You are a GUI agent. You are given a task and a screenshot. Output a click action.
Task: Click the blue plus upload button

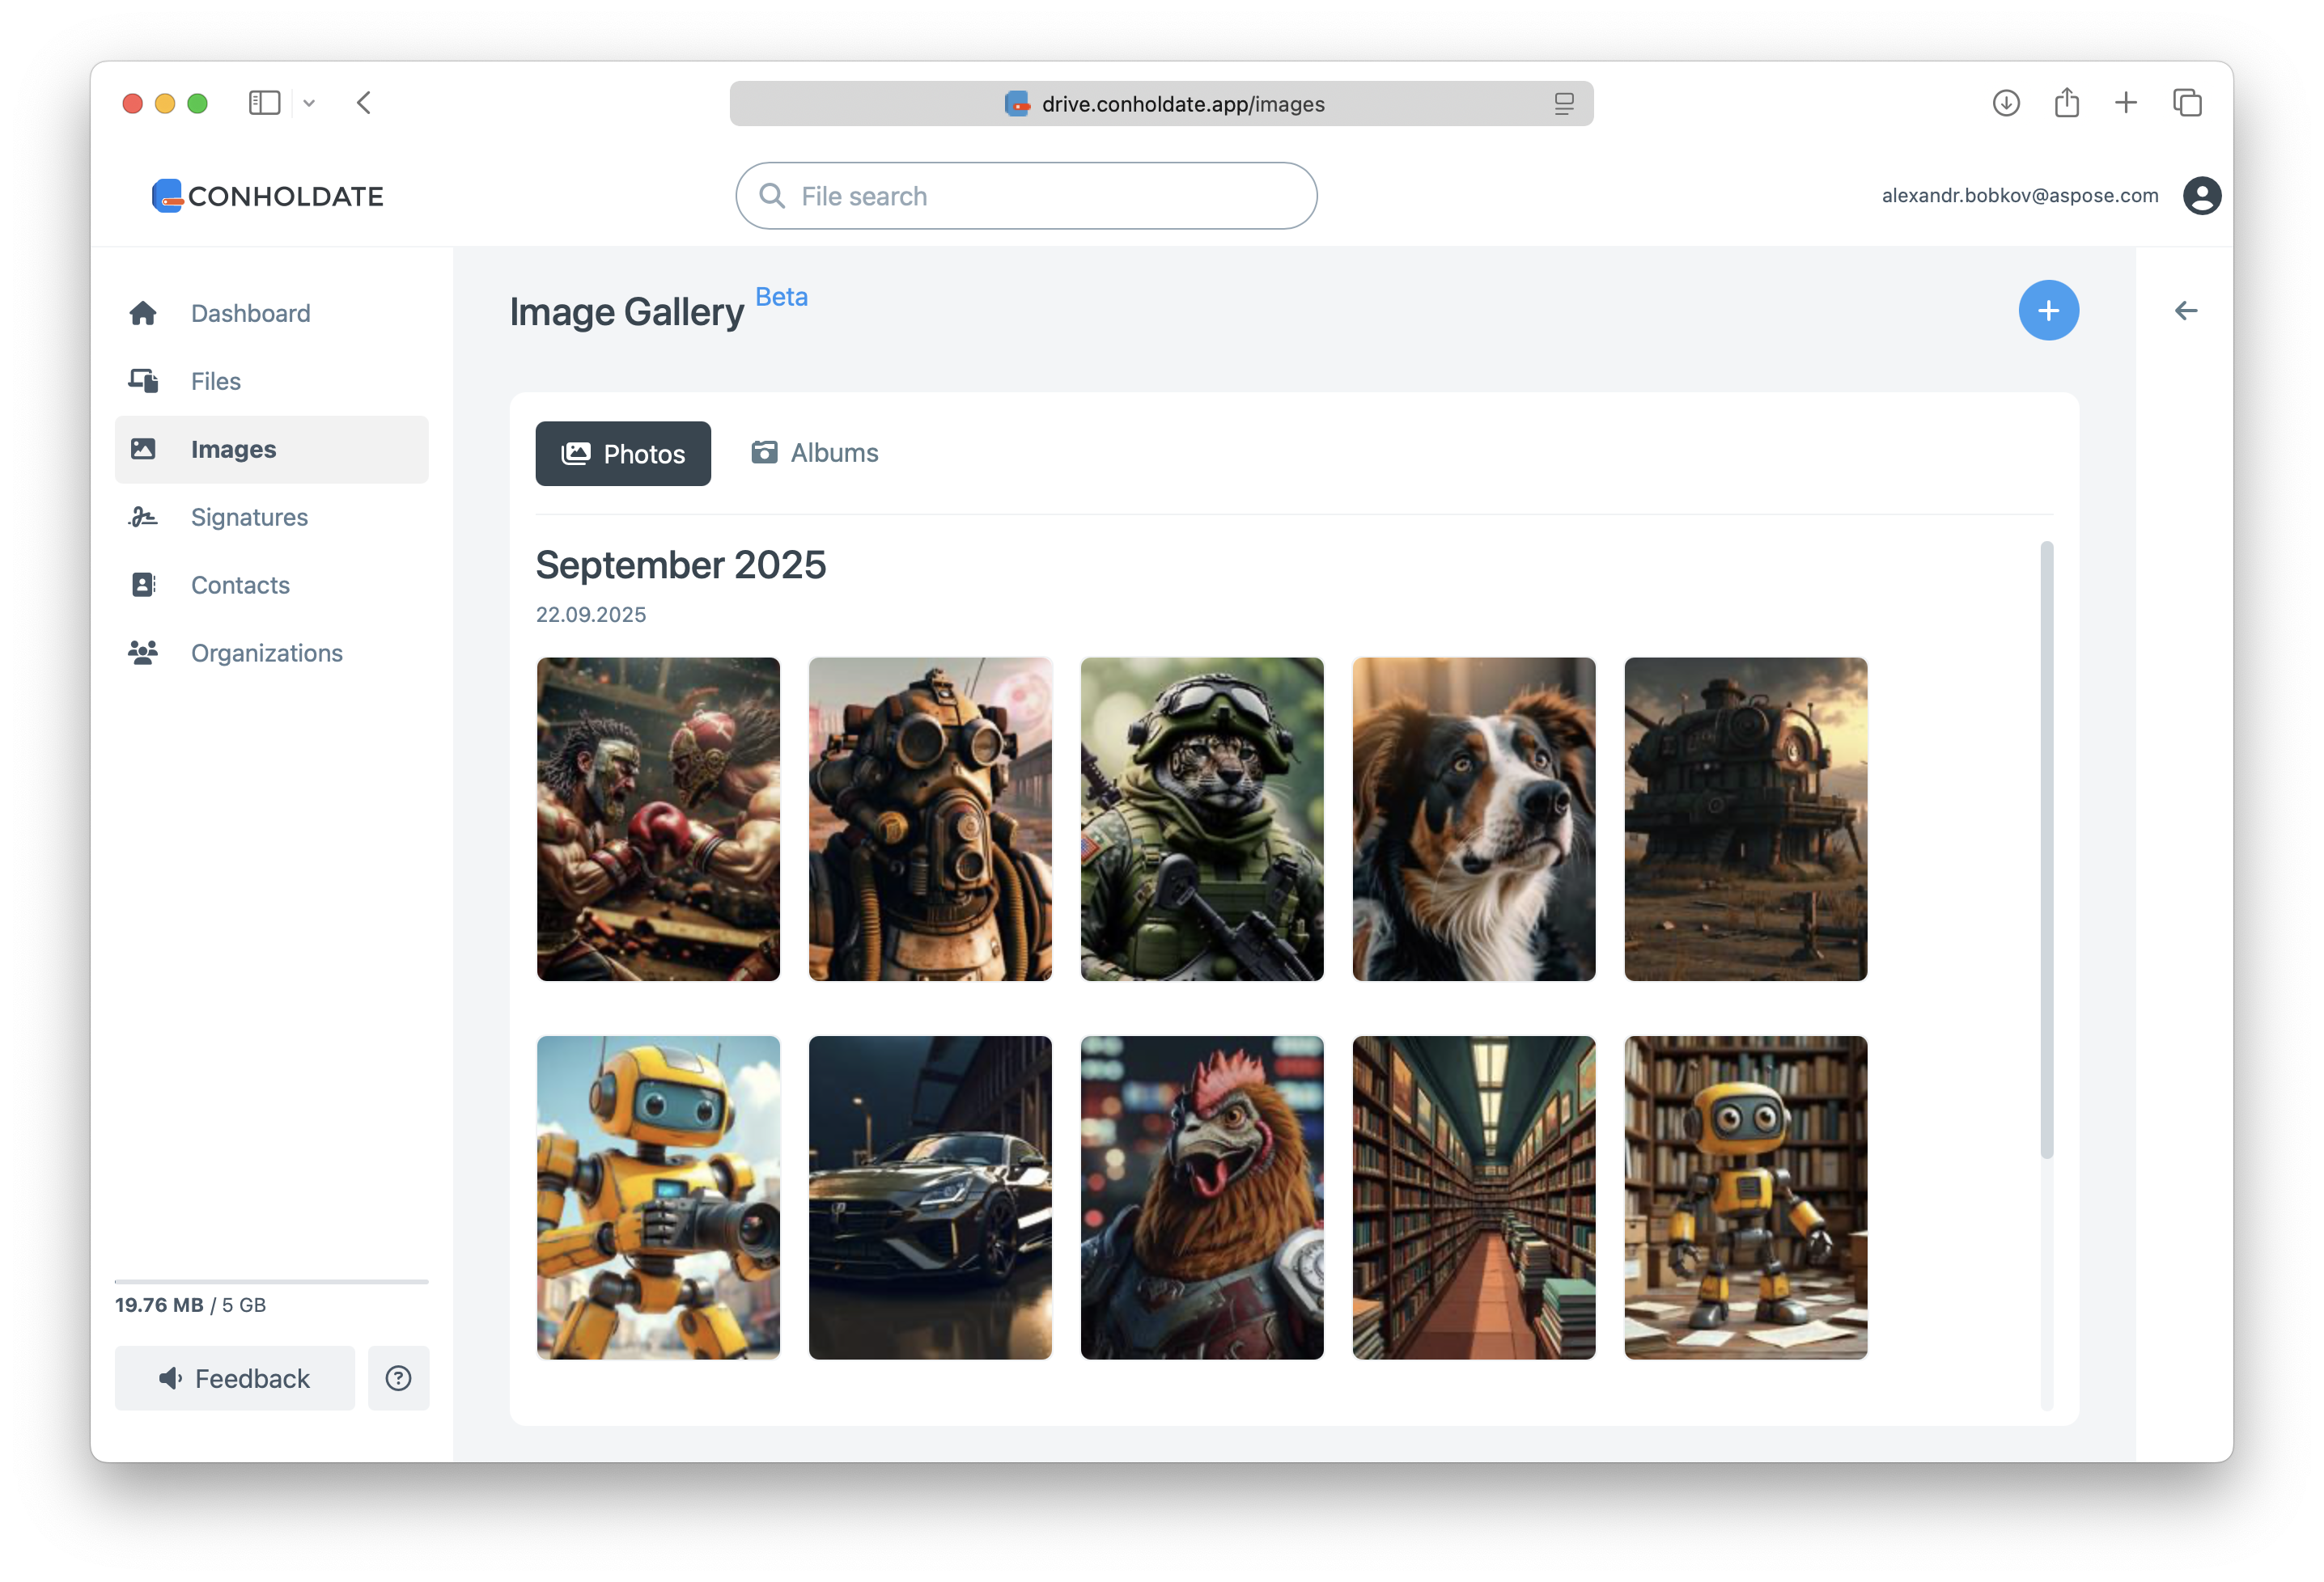pyautogui.click(x=2047, y=311)
